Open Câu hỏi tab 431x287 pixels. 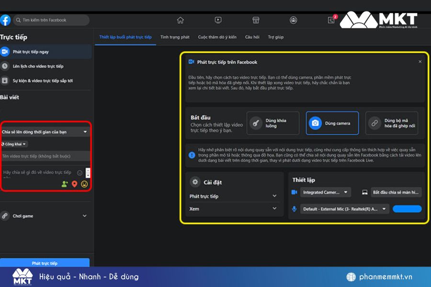click(252, 37)
